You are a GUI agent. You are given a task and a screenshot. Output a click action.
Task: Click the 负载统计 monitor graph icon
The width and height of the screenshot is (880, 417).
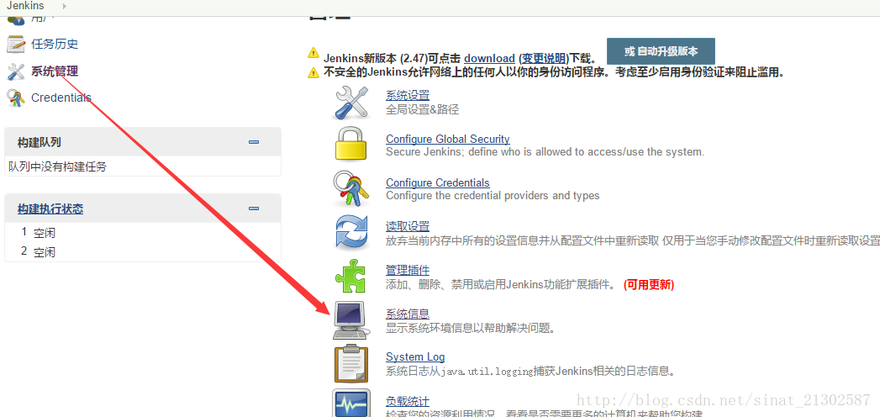click(x=351, y=403)
